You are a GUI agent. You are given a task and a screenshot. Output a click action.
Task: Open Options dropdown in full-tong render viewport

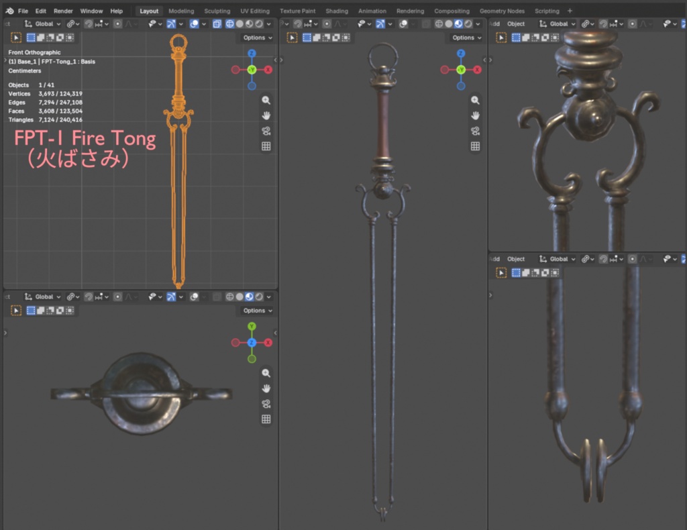point(467,38)
